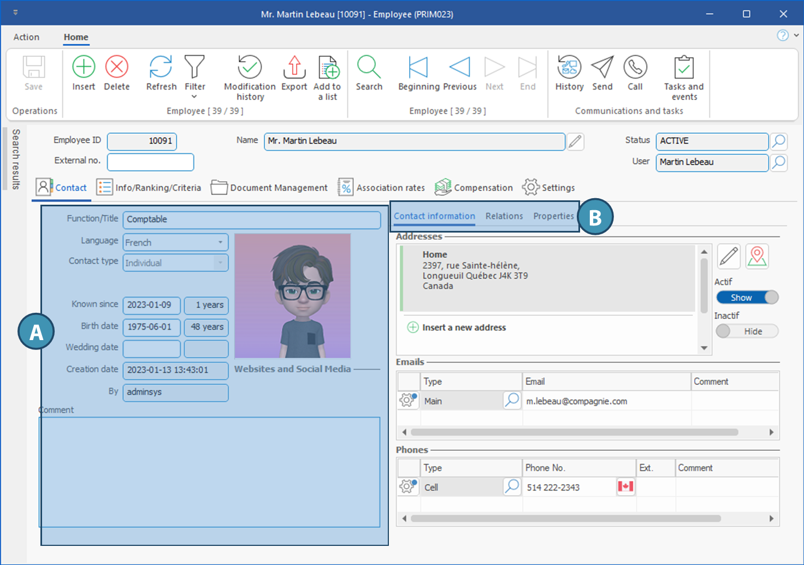This screenshot has width=804, height=565.
Task: Click the External no. input field
Action: (150, 162)
